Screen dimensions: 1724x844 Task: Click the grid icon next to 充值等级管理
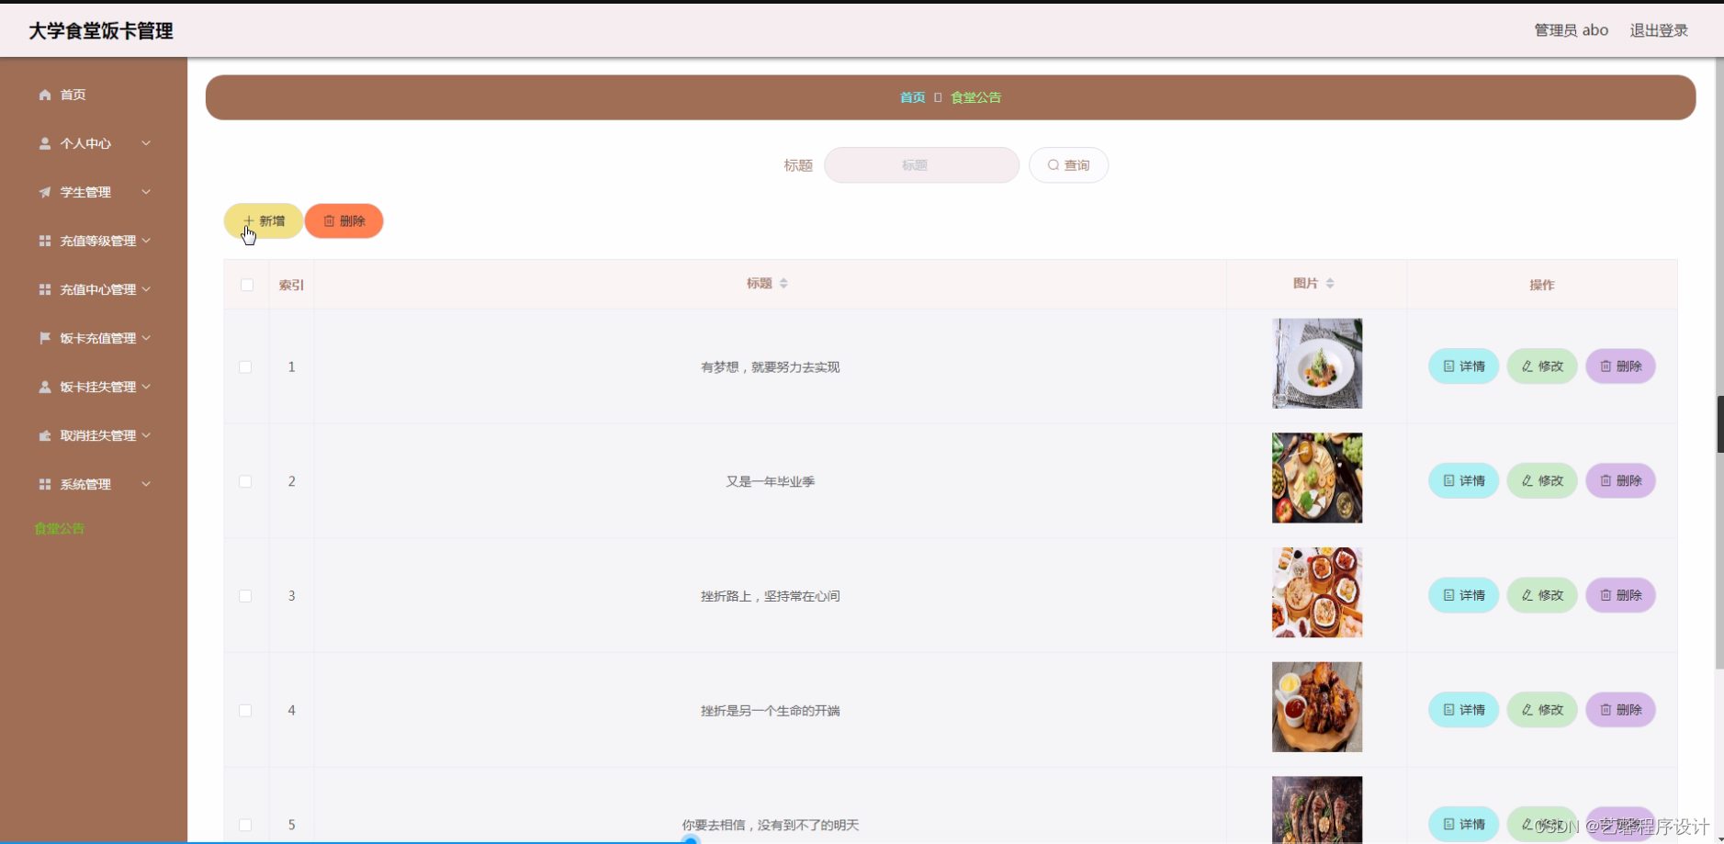[43, 241]
